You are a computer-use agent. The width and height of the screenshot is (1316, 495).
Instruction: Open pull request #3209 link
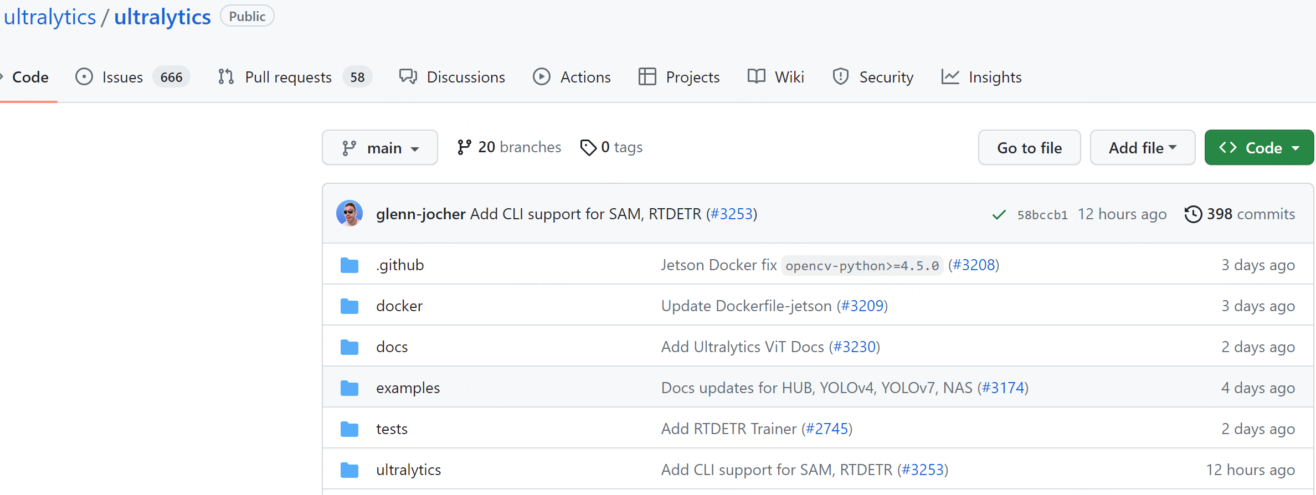click(862, 306)
